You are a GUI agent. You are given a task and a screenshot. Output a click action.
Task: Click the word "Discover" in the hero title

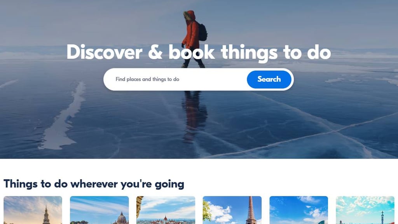click(104, 52)
